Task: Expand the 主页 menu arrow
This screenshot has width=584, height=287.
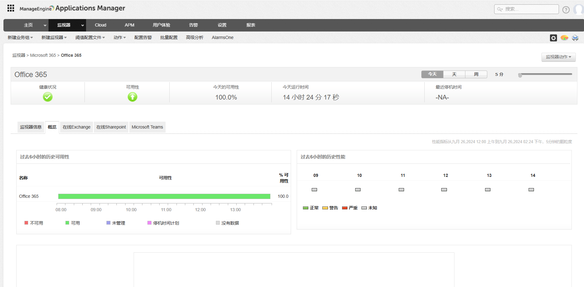Action: (45, 25)
